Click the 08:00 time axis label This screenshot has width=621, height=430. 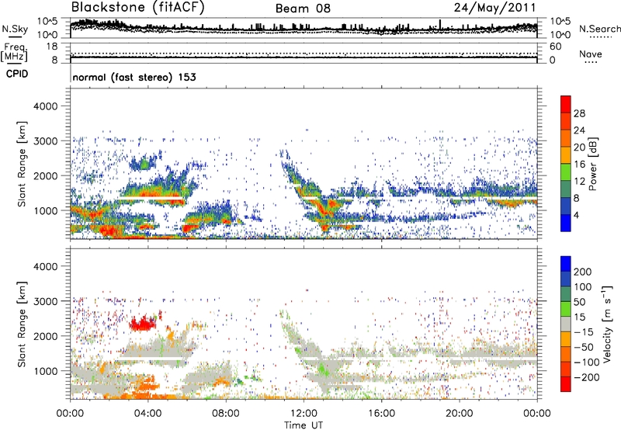pyautogui.click(x=225, y=414)
